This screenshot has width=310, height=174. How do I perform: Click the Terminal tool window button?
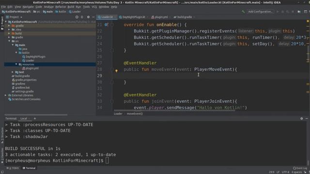tap(29, 168)
